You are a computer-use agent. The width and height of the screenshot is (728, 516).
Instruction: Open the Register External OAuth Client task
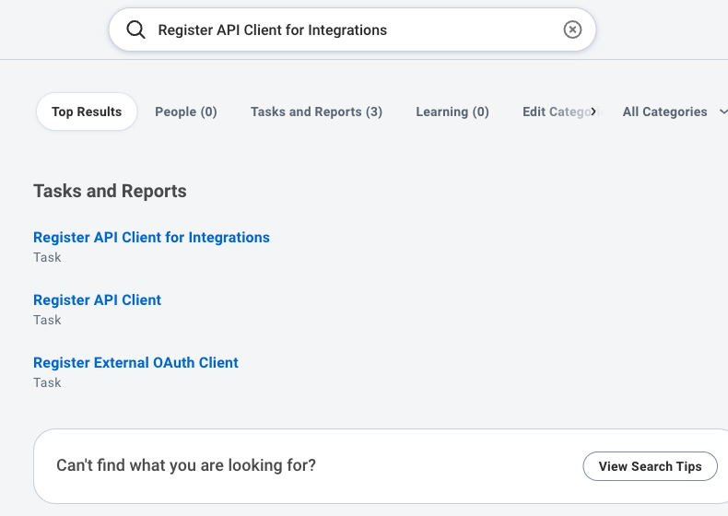(135, 363)
